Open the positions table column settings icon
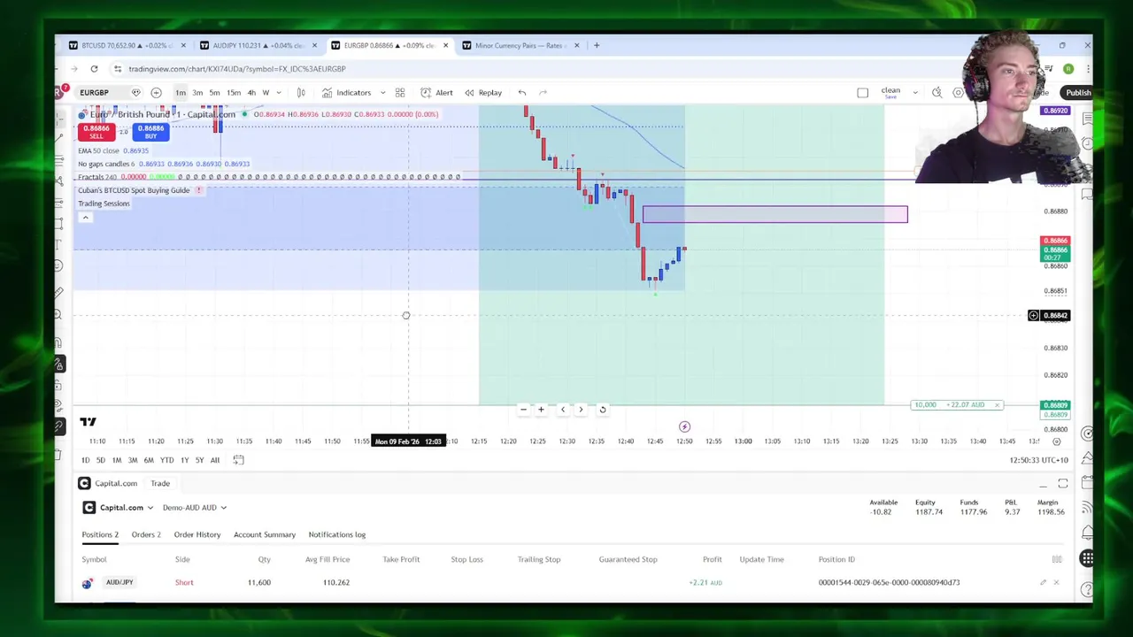The image size is (1133, 637). coord(1057,559)
